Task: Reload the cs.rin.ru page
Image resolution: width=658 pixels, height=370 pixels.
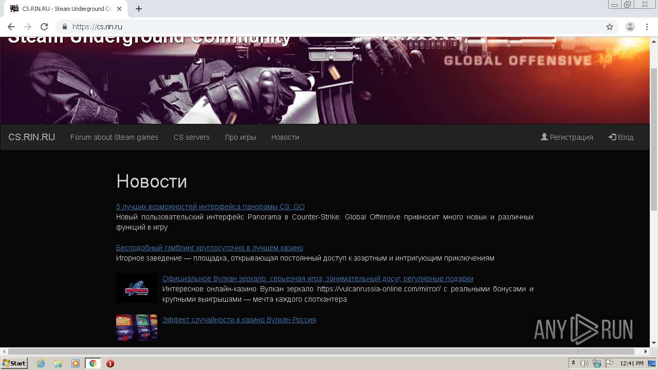Action: [44, 27]
